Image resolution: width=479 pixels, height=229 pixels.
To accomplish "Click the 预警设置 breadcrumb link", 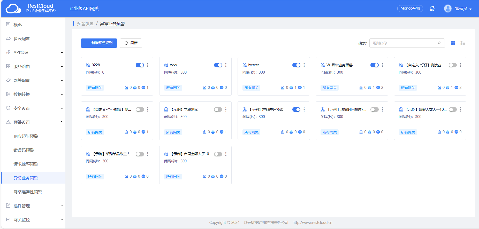I will [x=85, y=24].
